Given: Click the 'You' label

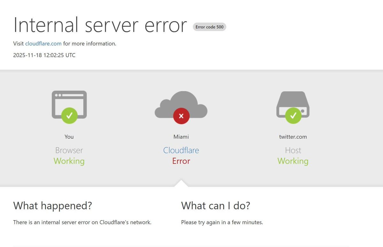Looking at the screenshot, I should click(69, 137).
